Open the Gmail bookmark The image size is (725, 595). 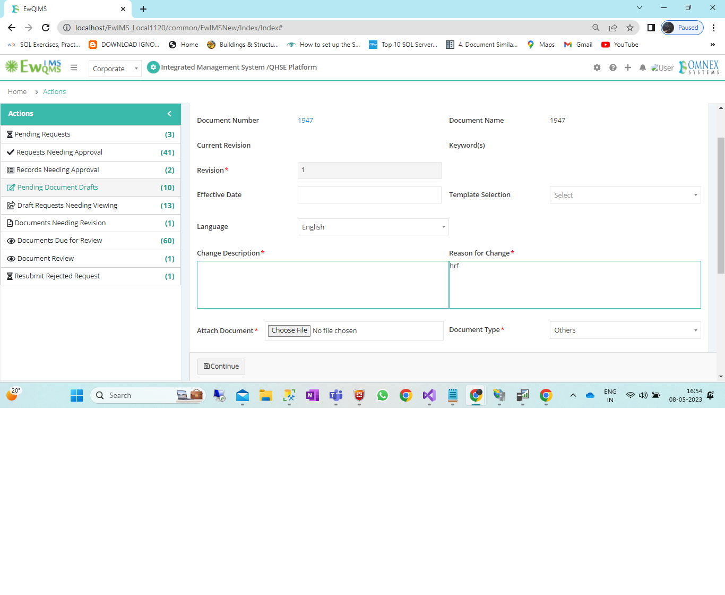579,45
